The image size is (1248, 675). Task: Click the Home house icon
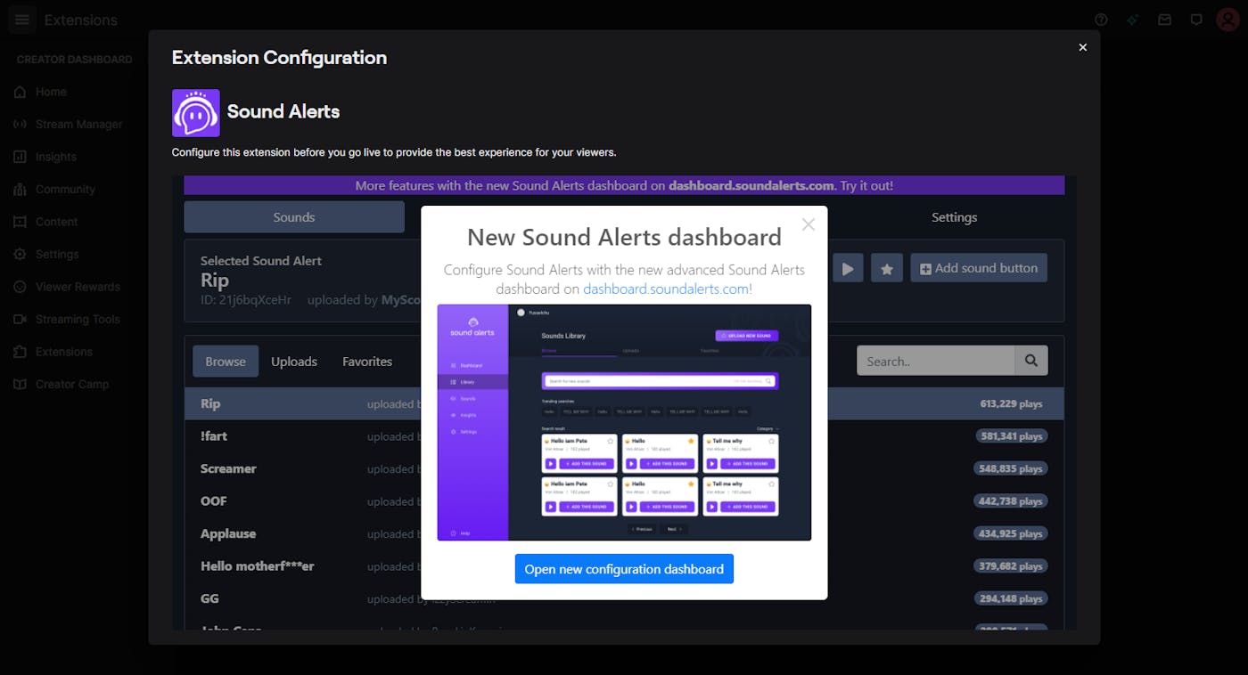(20, 92)
